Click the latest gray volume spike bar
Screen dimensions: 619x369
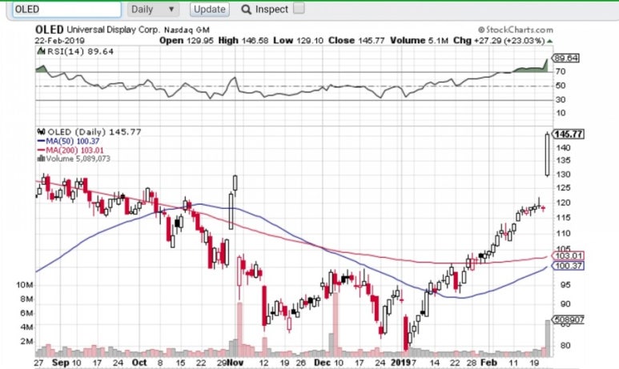tap(547, 339)
